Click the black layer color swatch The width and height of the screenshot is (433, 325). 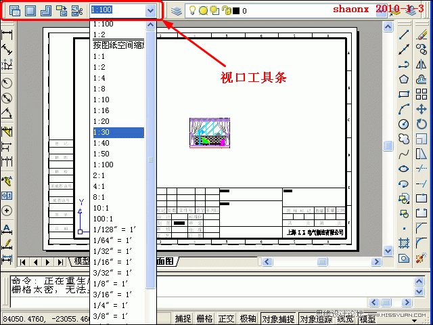235,11
